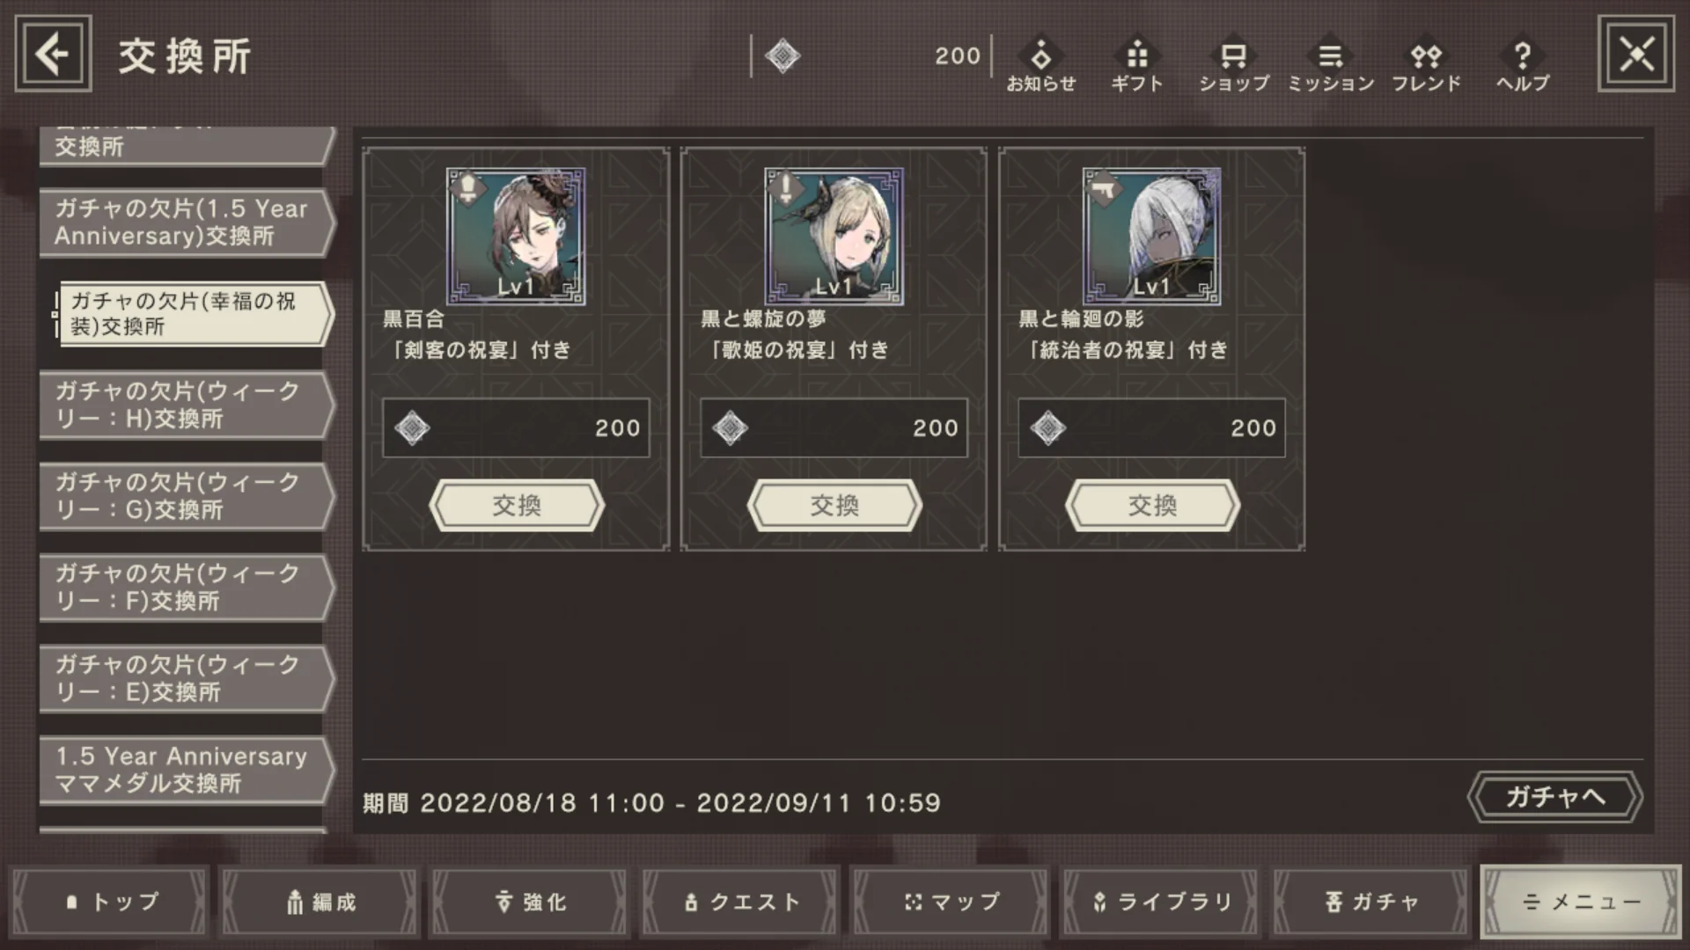Open the ショップ shop icon
This screenshot has height=950, width=1690.
[x=1234, y=64]
